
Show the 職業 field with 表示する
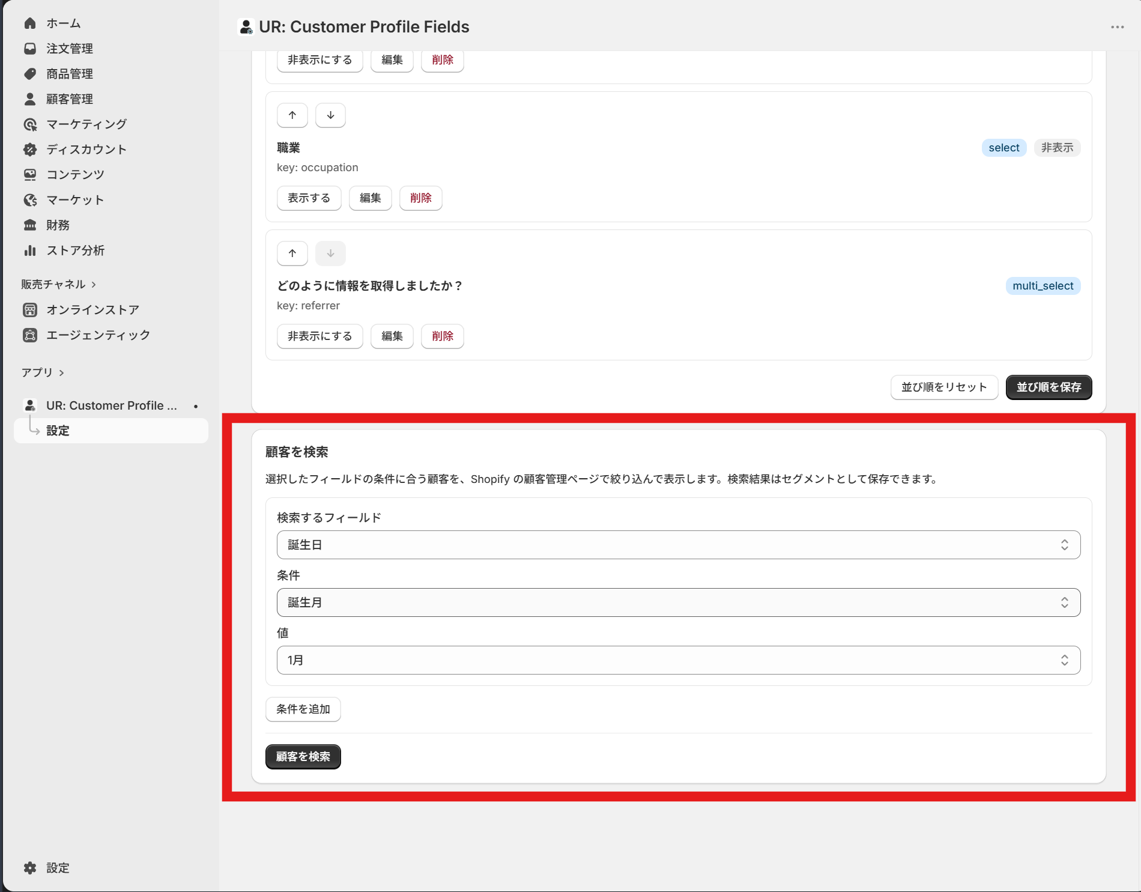[x=309, y=198]
